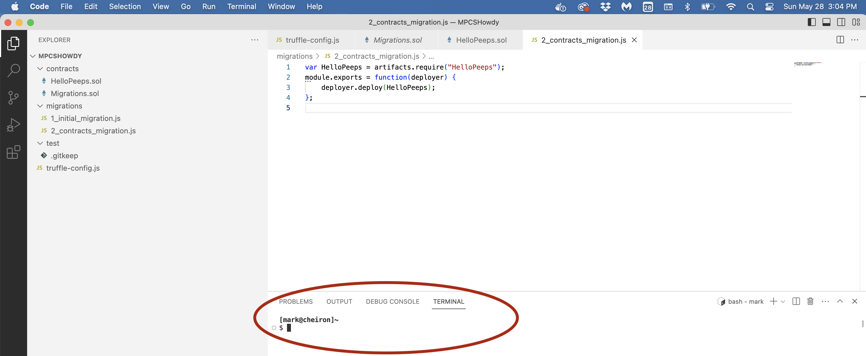Open the Terminal menu in menu bar

point(241,6)
